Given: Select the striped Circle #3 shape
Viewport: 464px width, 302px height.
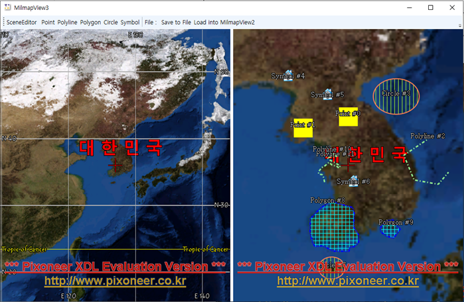Looking at the screenshot, I should coord(396,96).
